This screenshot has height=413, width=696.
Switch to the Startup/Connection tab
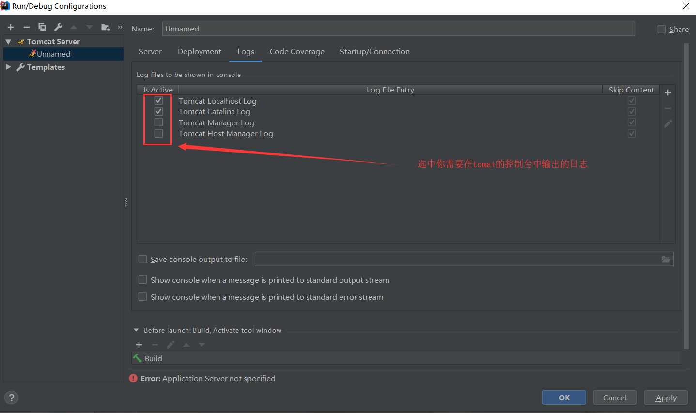(x=375, y=52)
